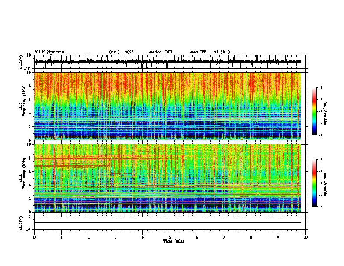Click time axis tick label "2"
Viewport: 344px width, 266px height.
tap(89, 237)
